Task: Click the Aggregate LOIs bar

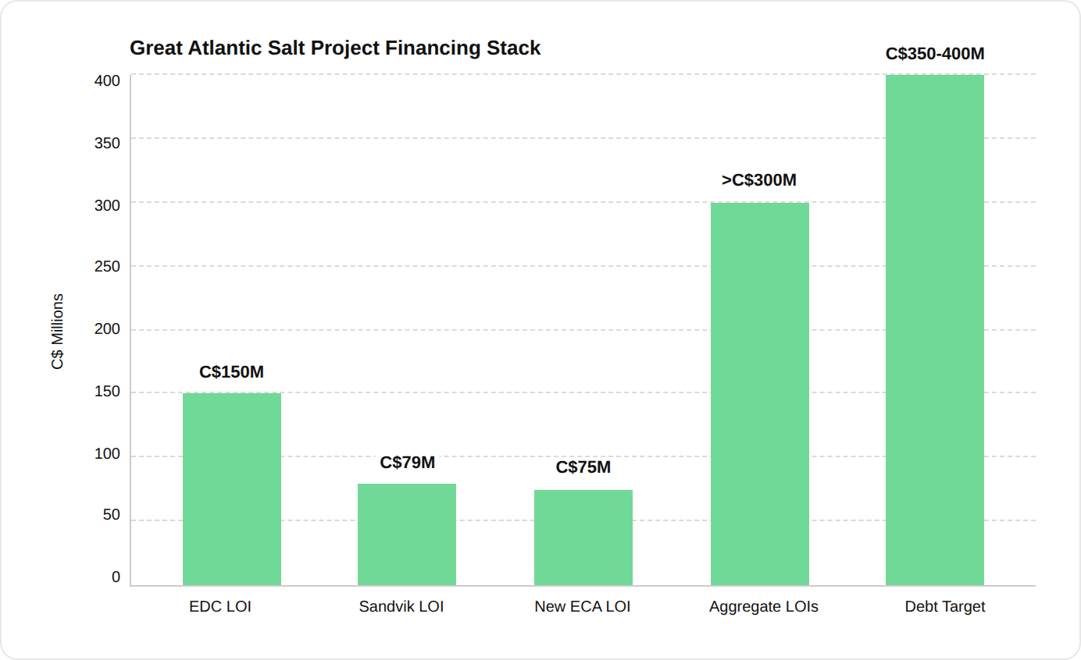Action: 760,394
